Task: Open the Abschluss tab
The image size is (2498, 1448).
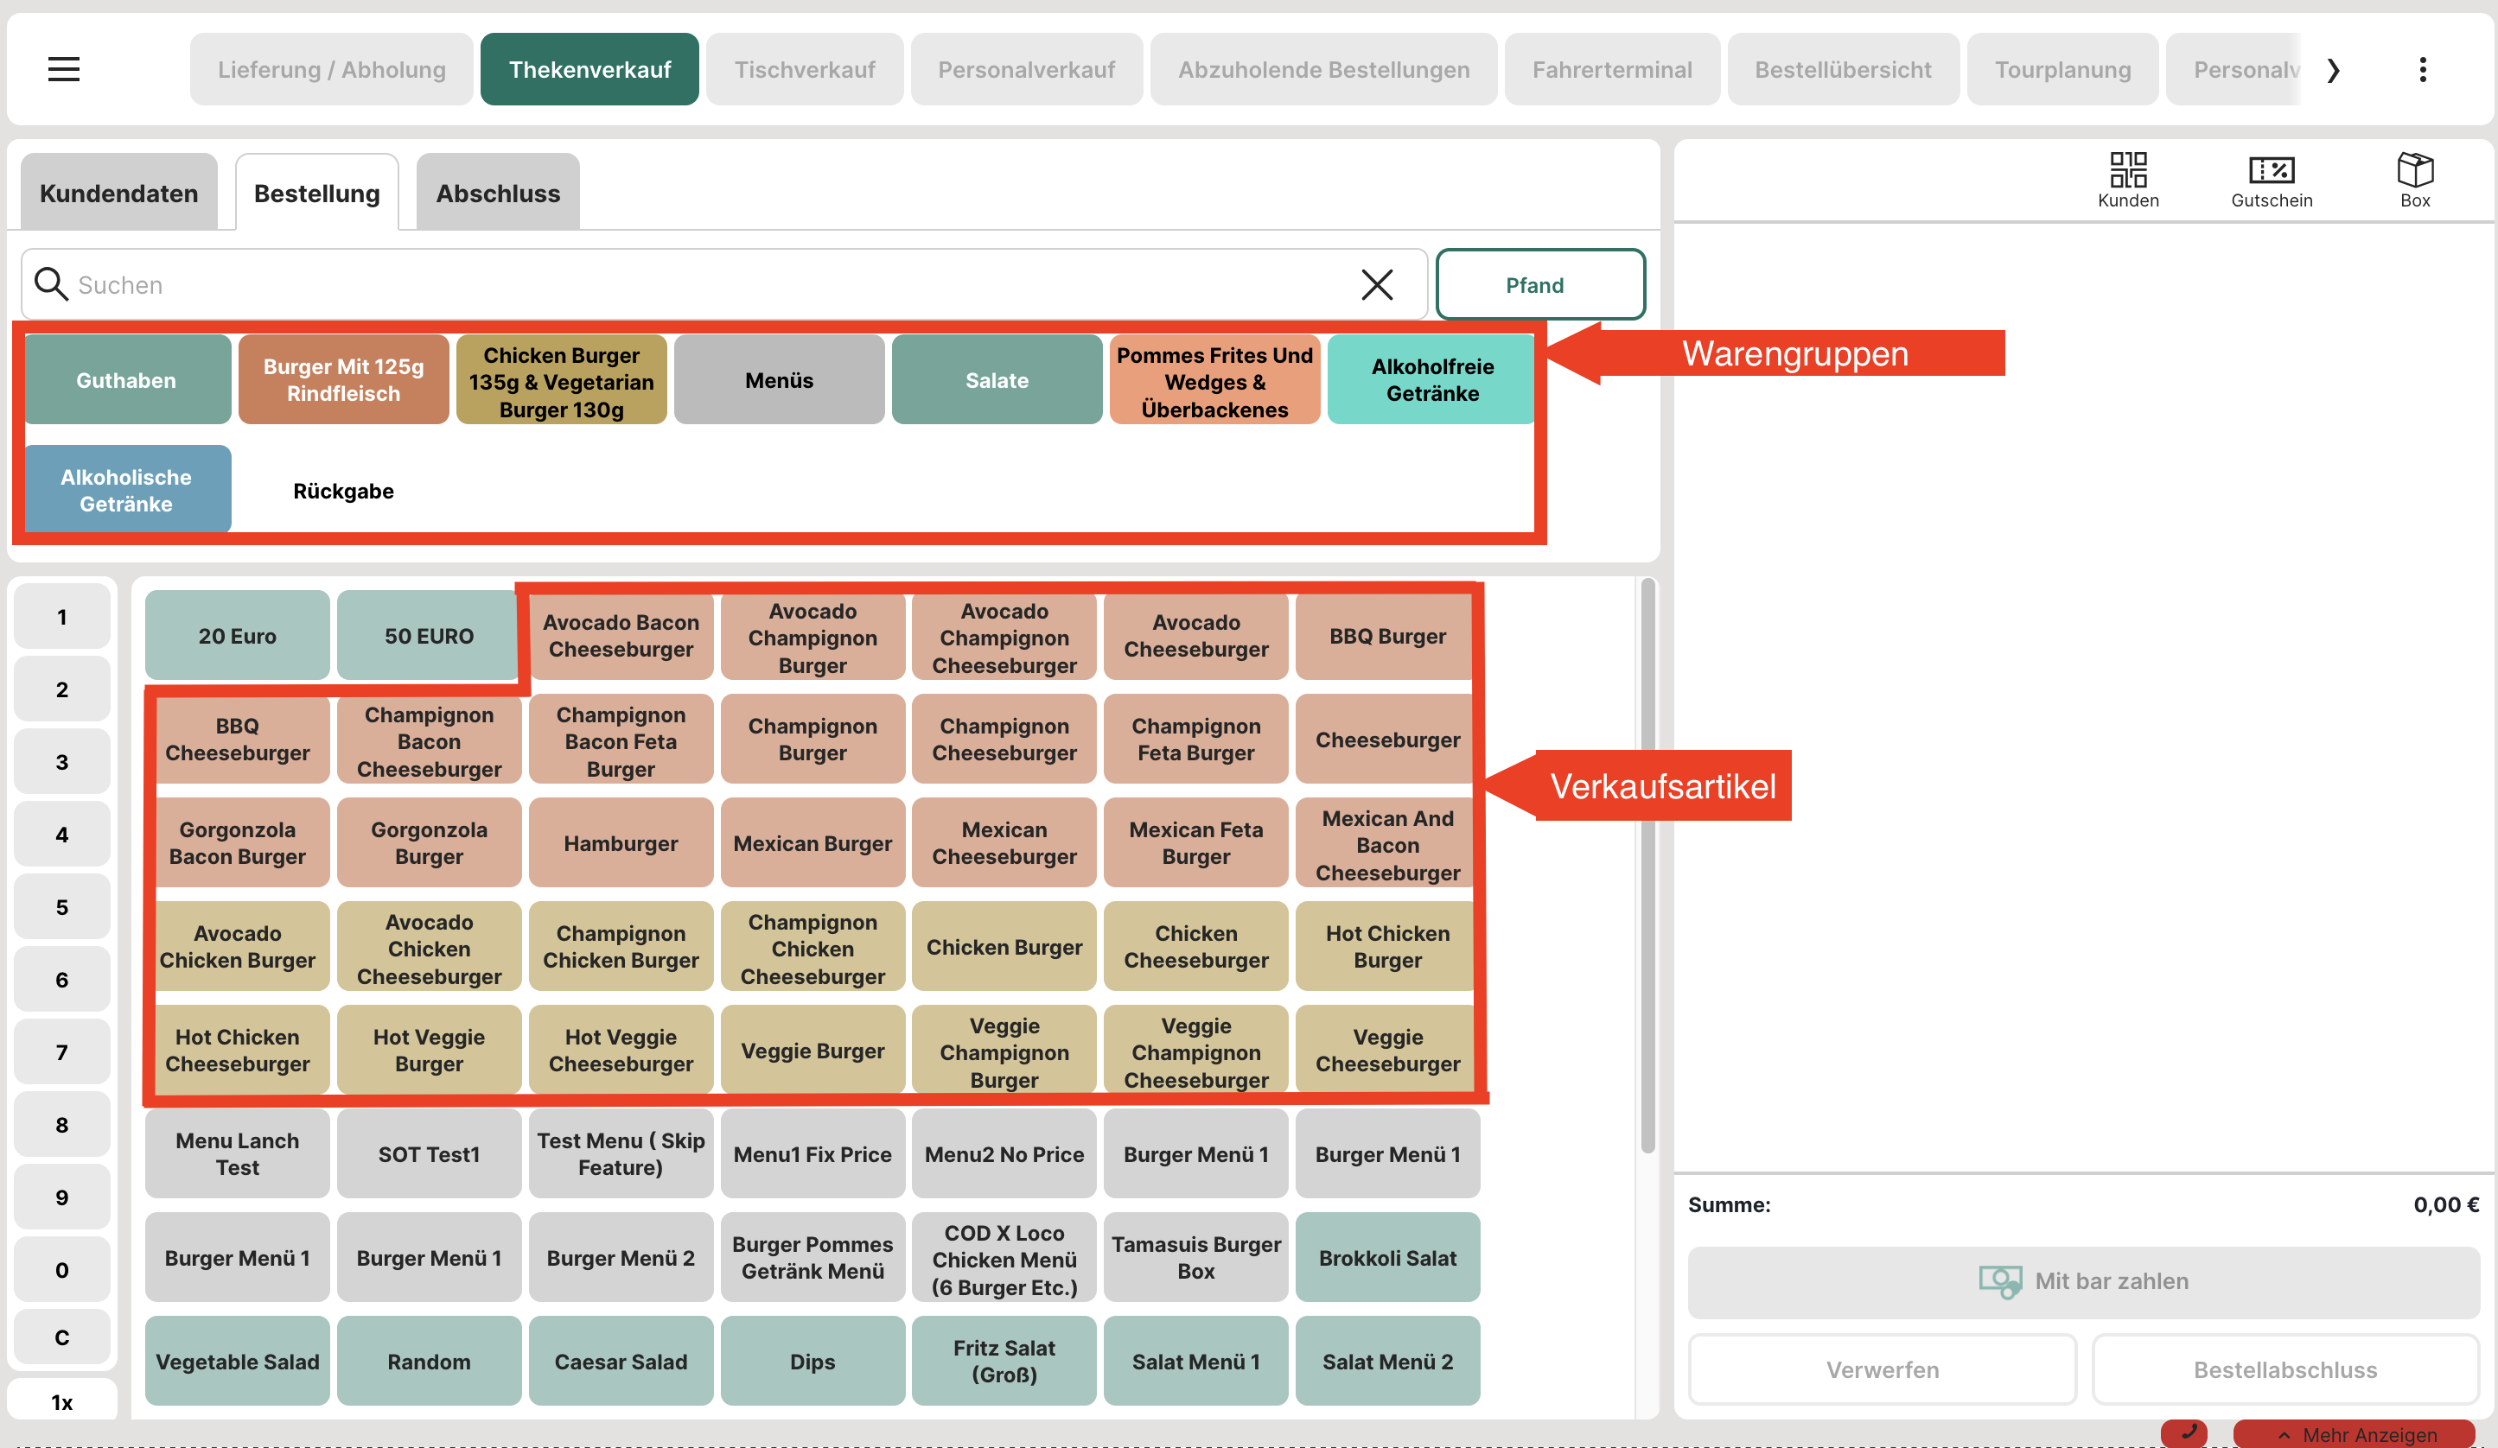Action: pos(498,194)
